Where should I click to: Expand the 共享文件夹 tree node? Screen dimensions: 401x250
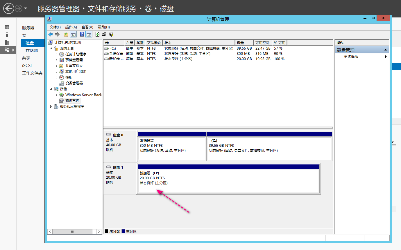coord(56,66)
